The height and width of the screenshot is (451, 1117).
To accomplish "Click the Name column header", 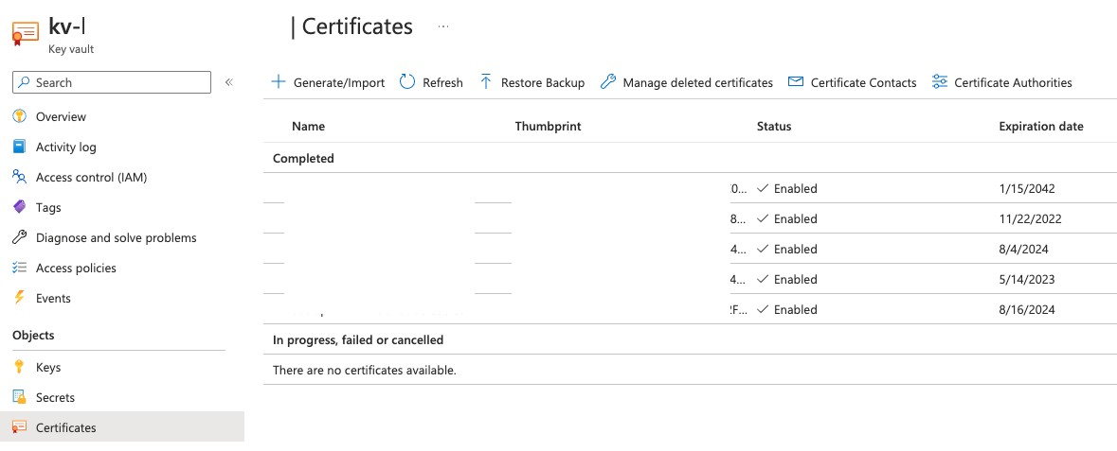I will 309,127.
